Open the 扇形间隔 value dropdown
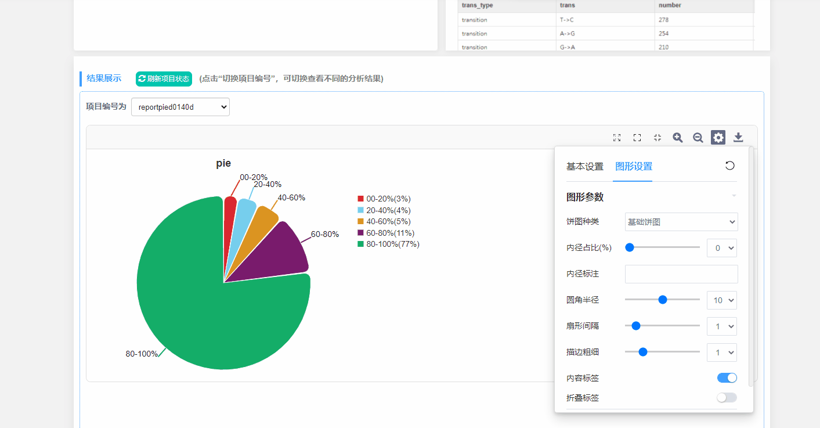 [722, 326]
